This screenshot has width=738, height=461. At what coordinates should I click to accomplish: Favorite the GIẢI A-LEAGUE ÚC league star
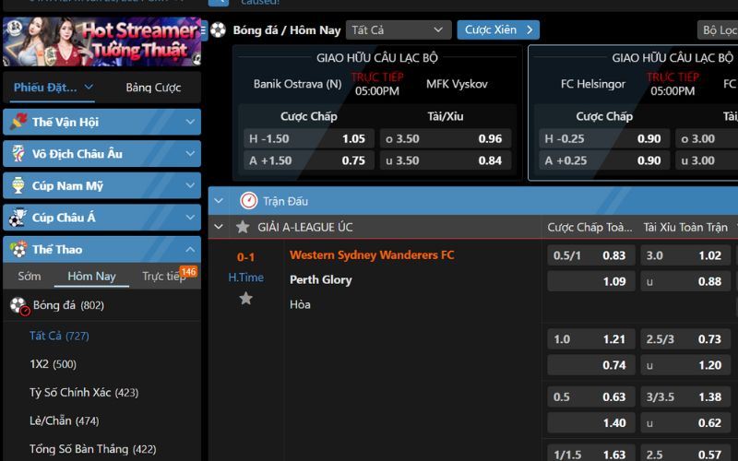tap(243, 227)
